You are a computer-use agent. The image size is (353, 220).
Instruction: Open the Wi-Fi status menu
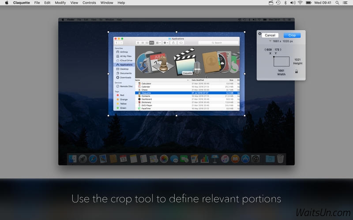(300, 3)
